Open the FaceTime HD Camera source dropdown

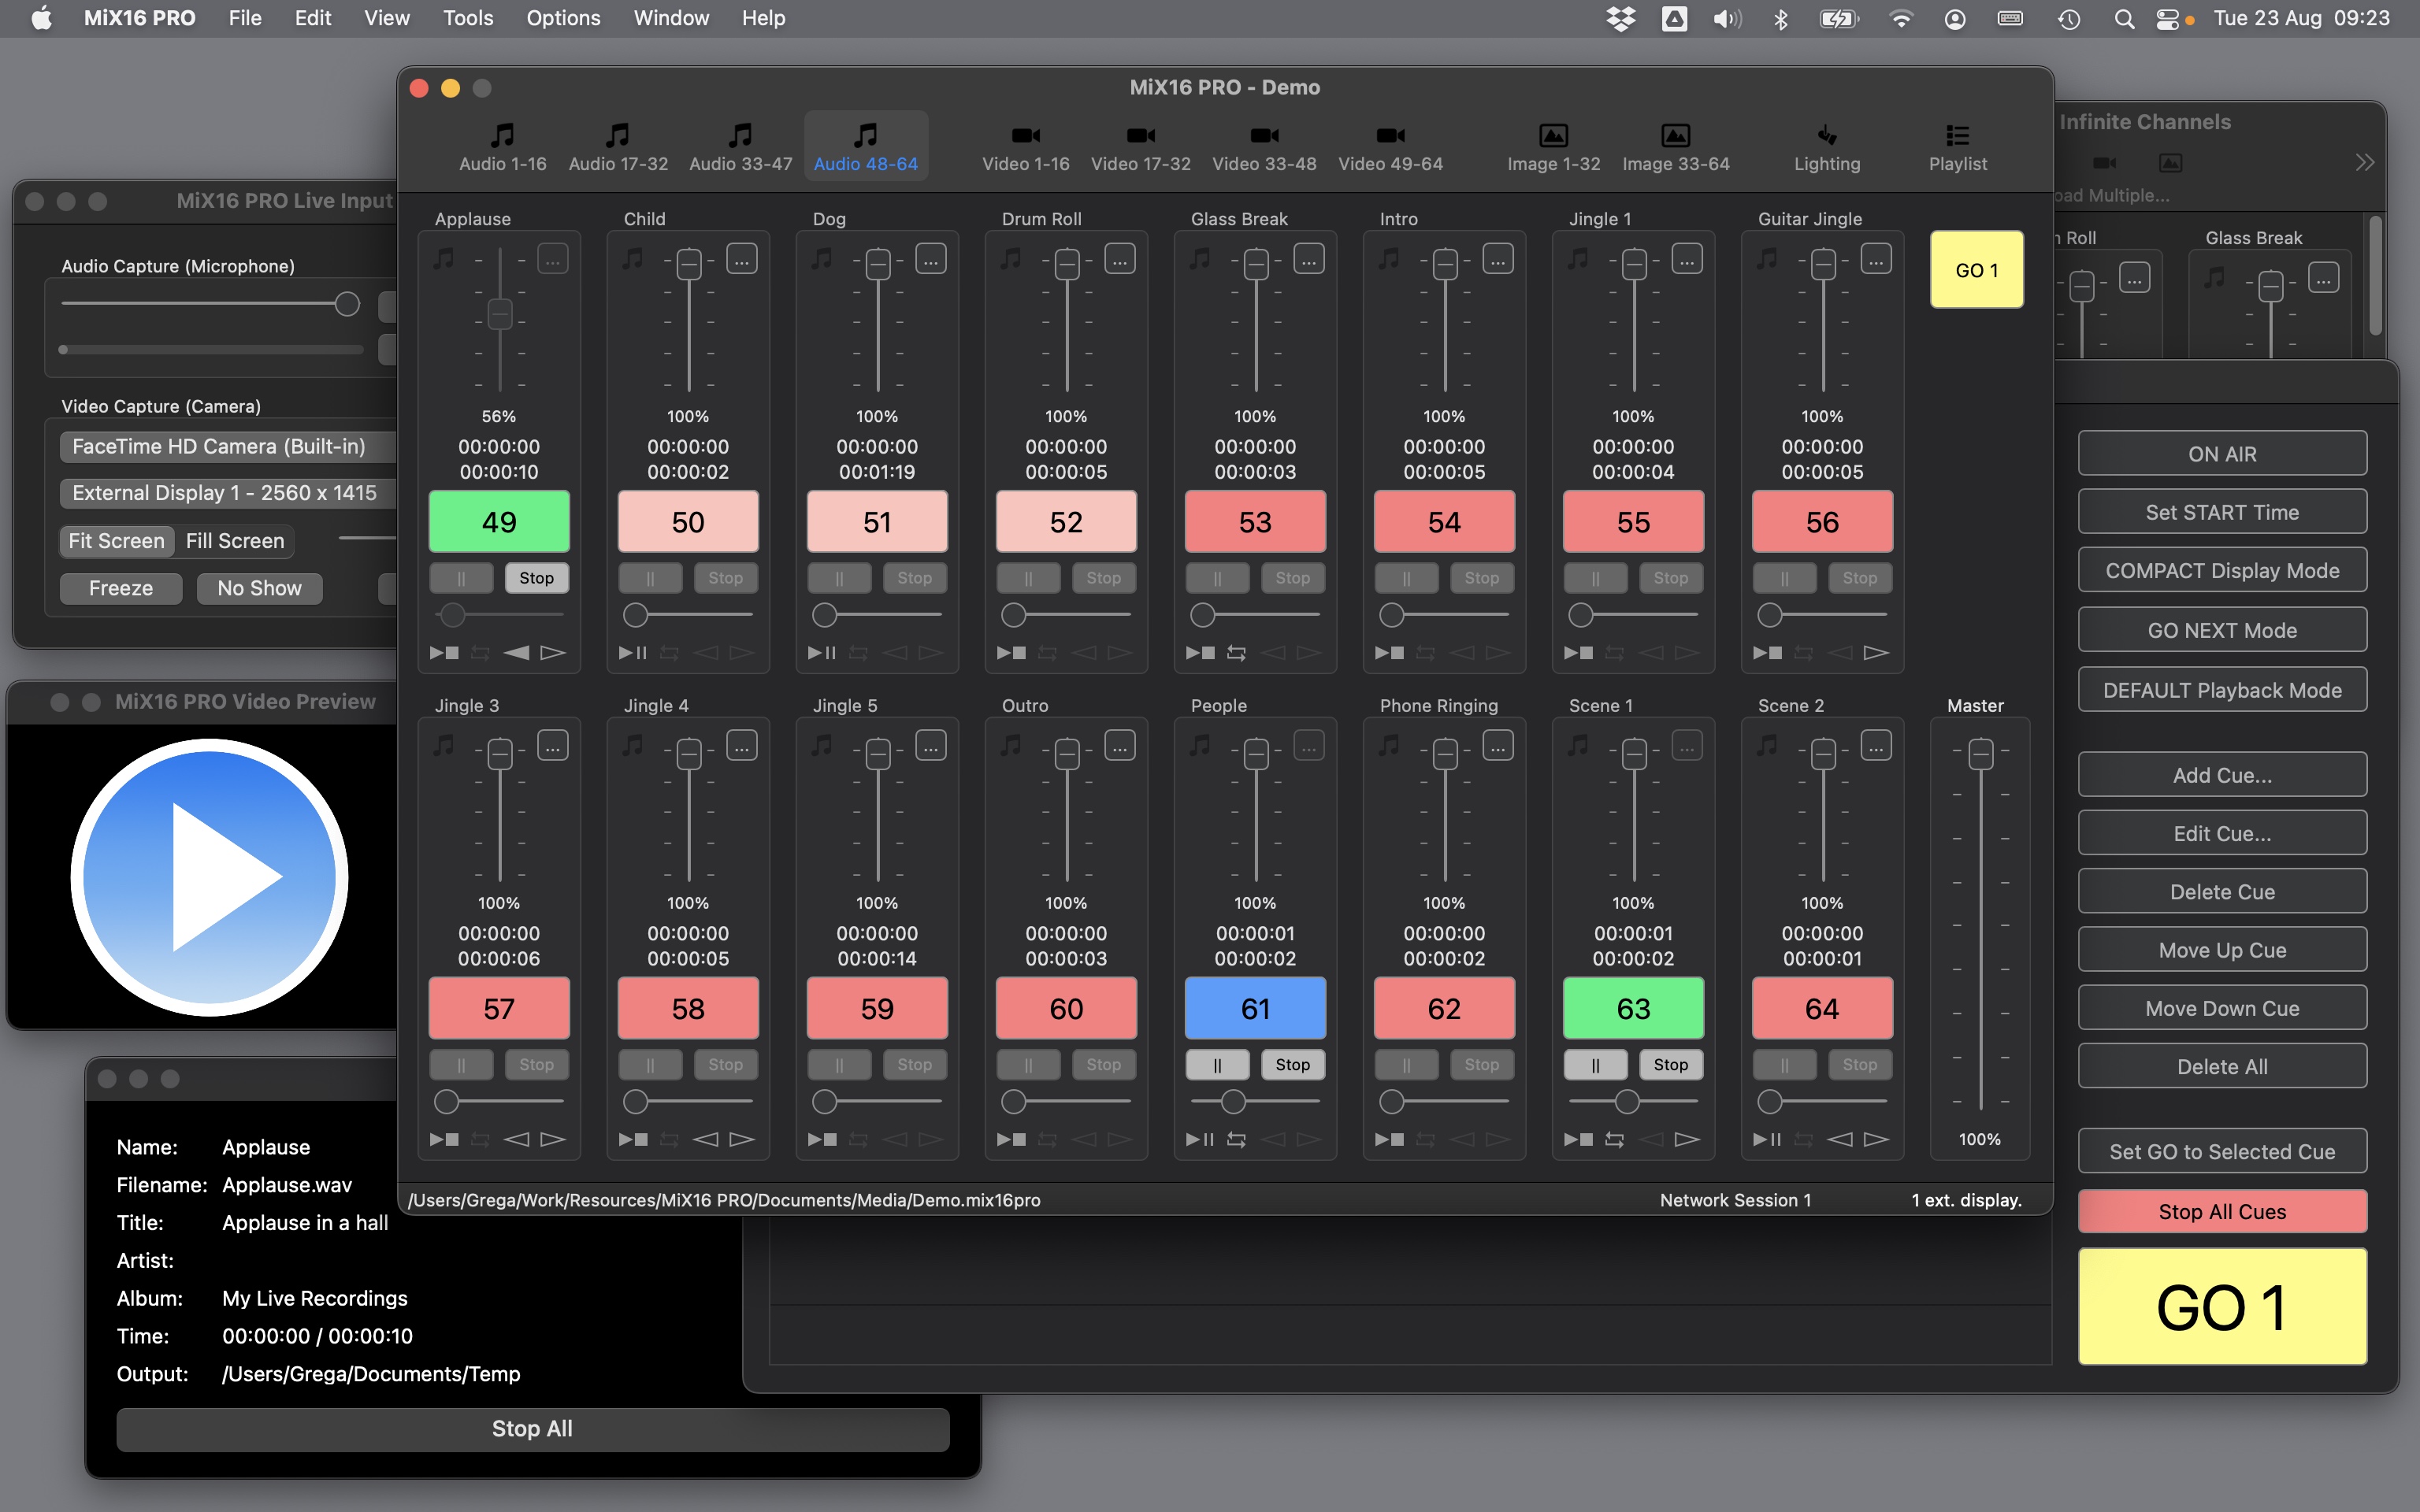(228, 447)
